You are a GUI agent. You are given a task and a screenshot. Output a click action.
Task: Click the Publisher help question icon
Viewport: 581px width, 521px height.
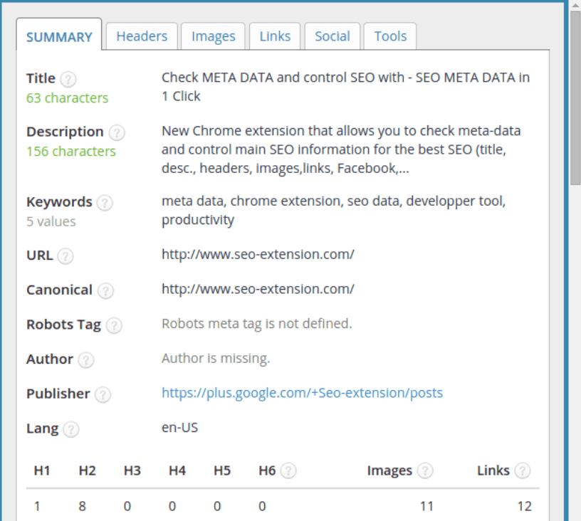tap(103, 394)
